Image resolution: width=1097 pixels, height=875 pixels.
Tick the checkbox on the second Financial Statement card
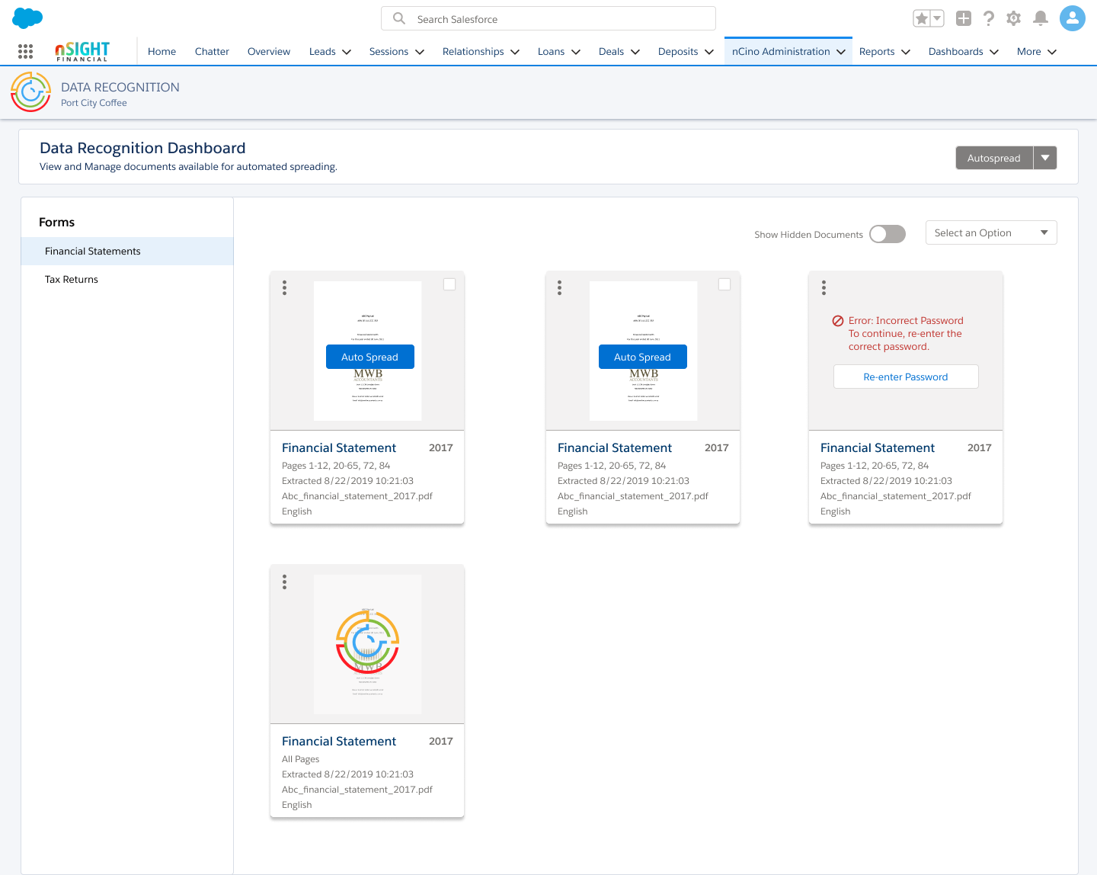coord(724,284)
